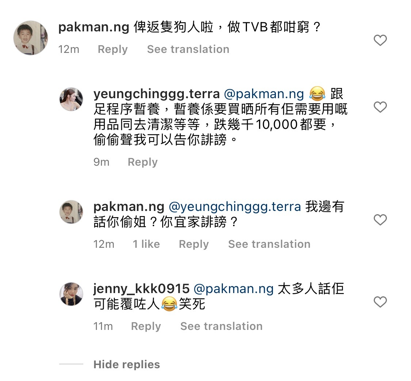Tap the yeungchinggg.terra username

coord(156,94)
